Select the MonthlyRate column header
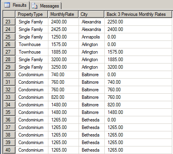This screenshot has width=173, height=154. click(63, 14)
